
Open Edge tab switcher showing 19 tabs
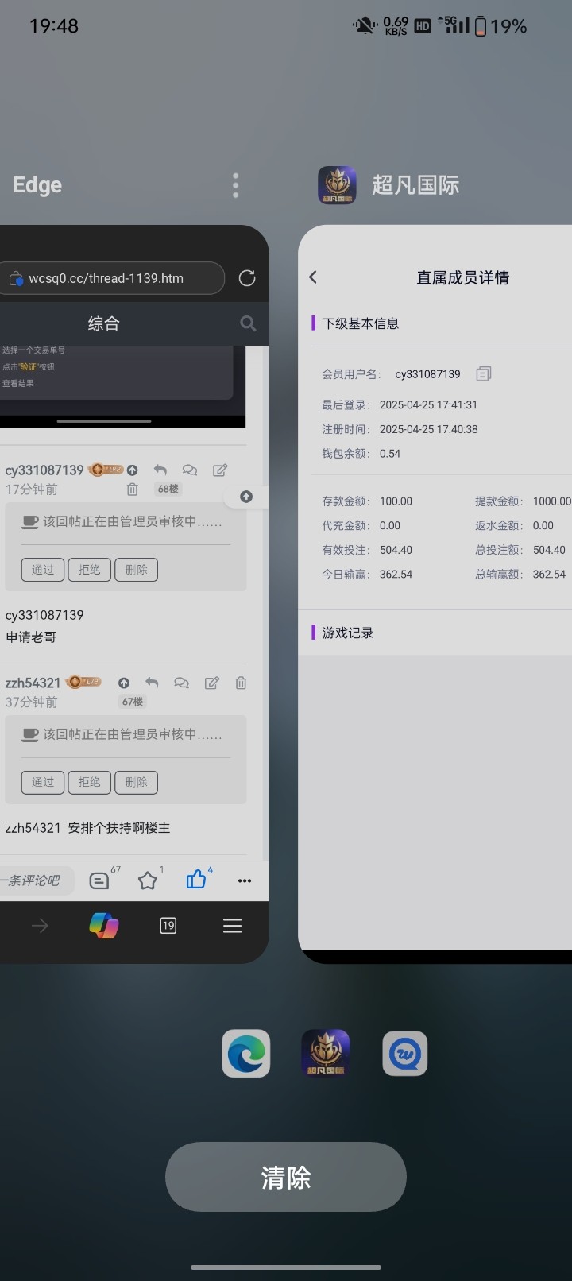click(168, 926)
